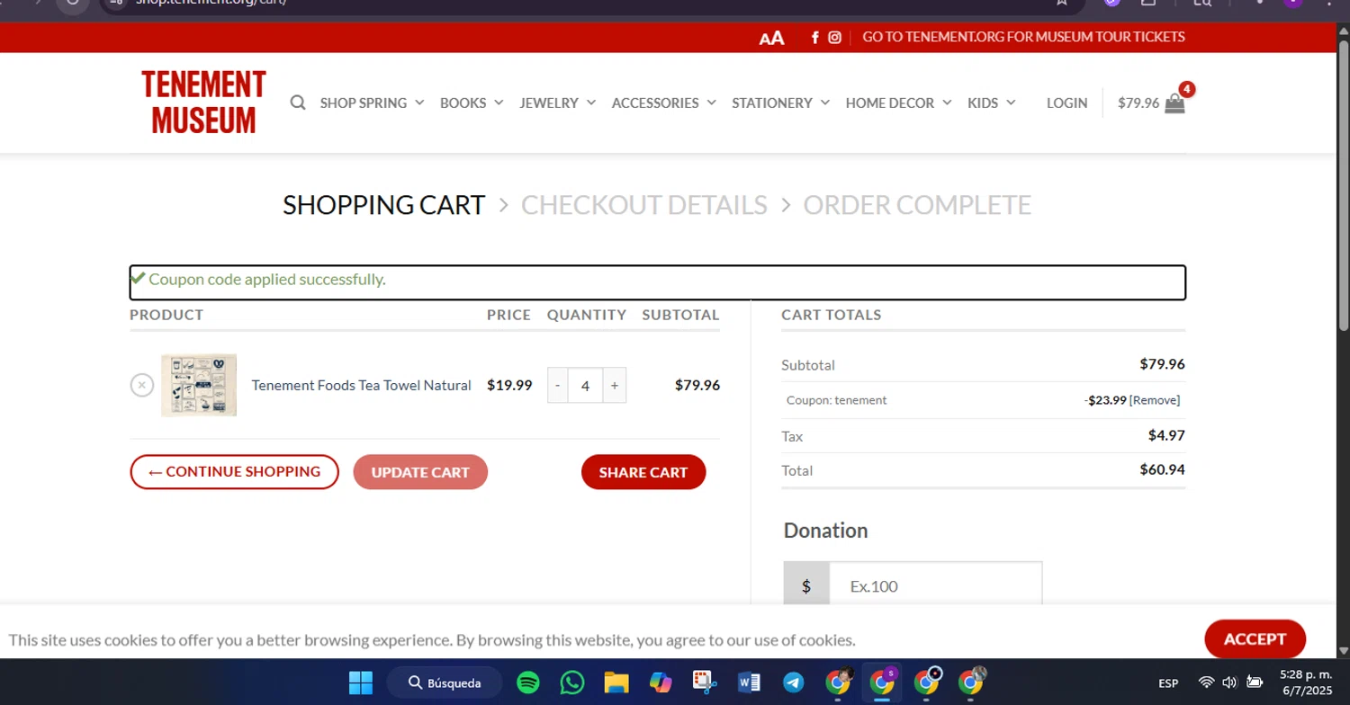Click the battery icon in the system tray

(1255, 683)
